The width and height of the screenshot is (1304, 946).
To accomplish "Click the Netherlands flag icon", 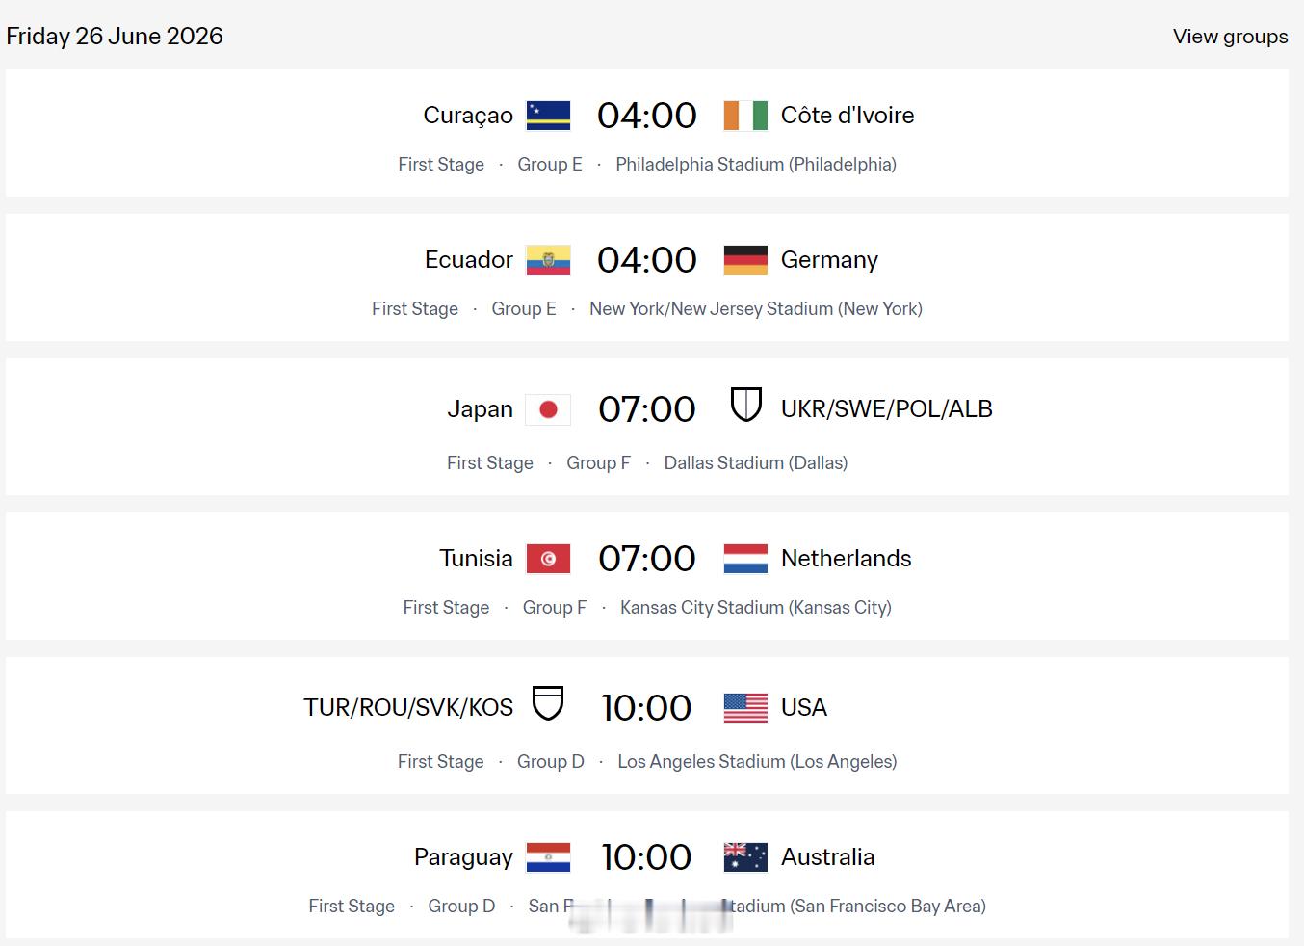I will (745, 559).
